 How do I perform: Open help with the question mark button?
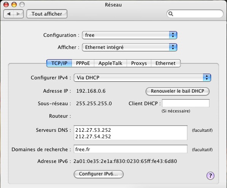pos(210,175)
